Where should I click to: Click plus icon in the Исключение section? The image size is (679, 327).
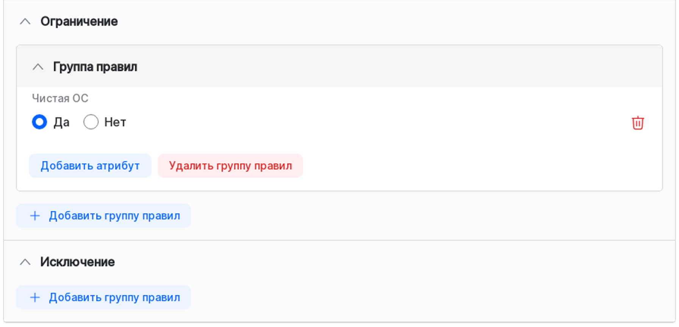coord(35,297)
